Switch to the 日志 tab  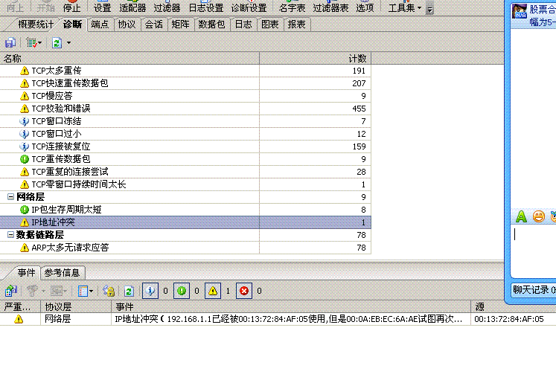coord(243,25)
